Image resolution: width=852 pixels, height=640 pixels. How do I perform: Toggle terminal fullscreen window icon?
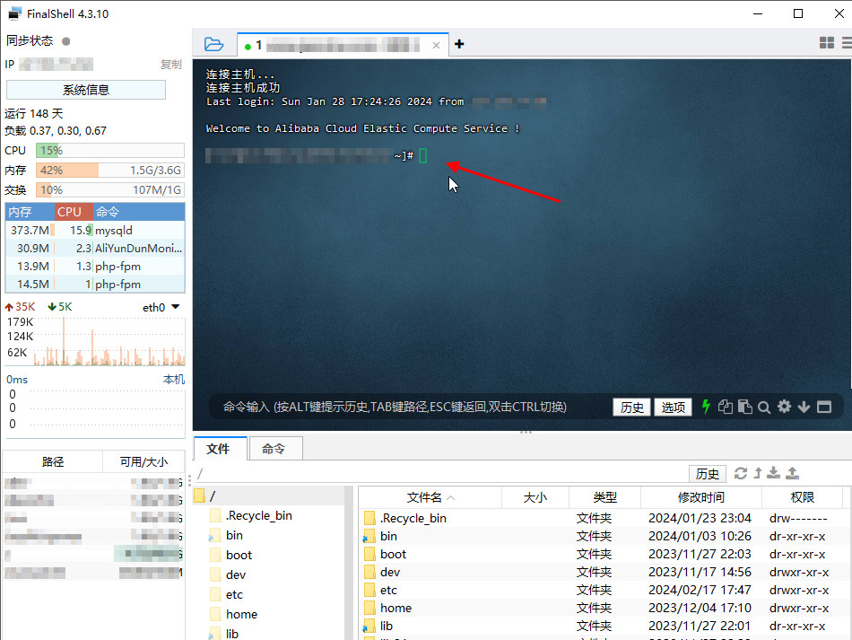coord(824,407)
